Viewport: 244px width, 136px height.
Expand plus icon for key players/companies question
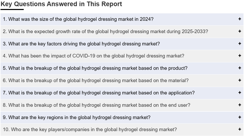[240, 129]
